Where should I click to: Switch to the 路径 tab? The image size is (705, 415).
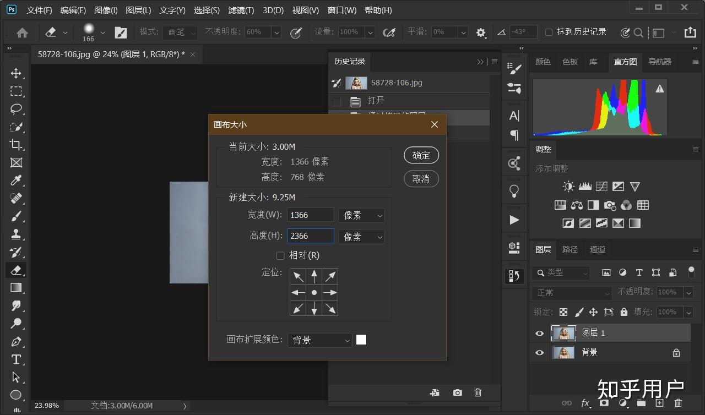(x=570, y=249)
